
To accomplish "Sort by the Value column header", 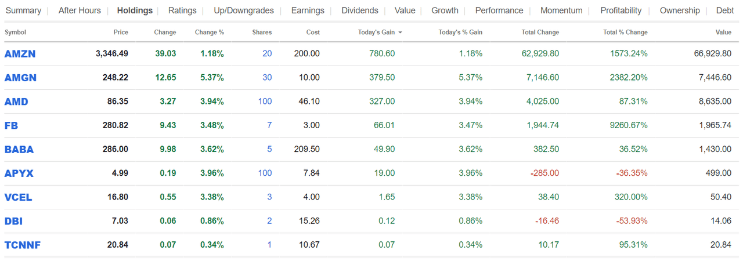I will [x=723, y=32].
